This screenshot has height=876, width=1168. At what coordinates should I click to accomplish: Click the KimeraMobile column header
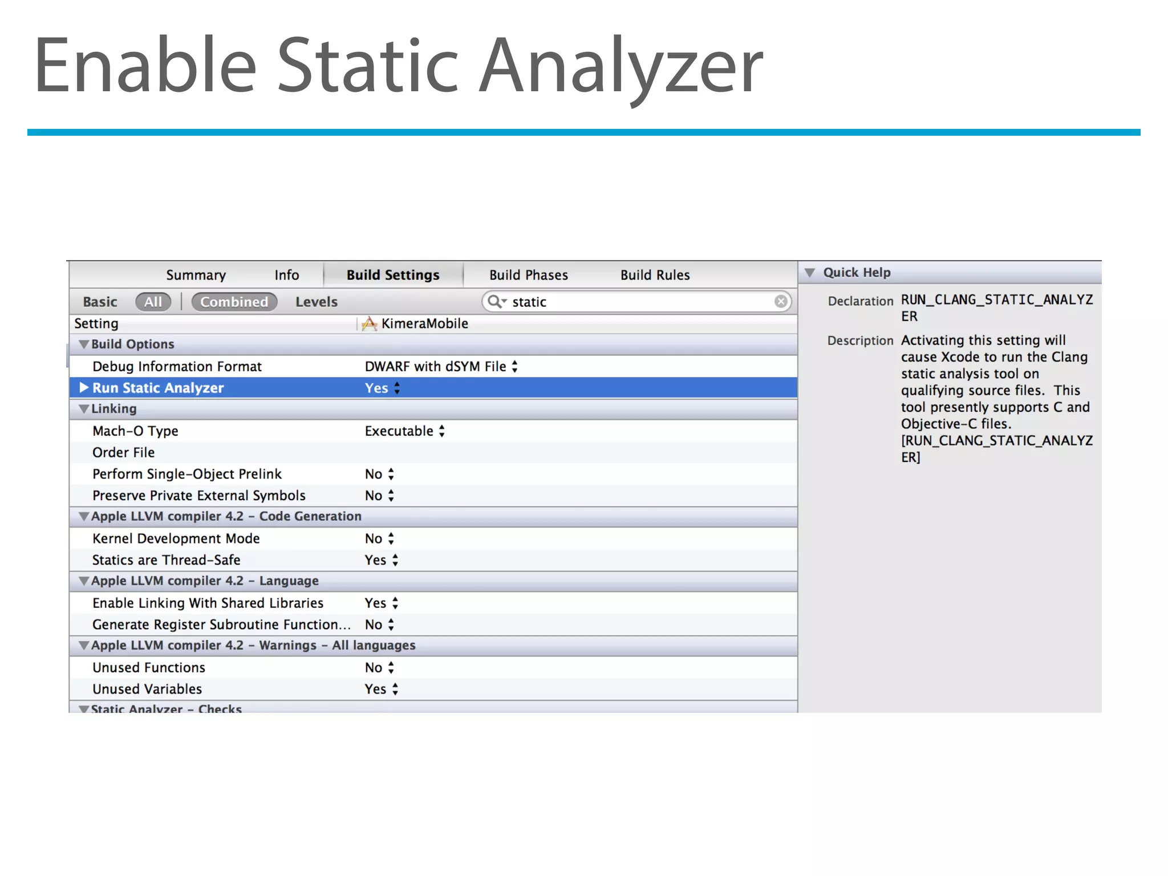click(x=424, y=323)
